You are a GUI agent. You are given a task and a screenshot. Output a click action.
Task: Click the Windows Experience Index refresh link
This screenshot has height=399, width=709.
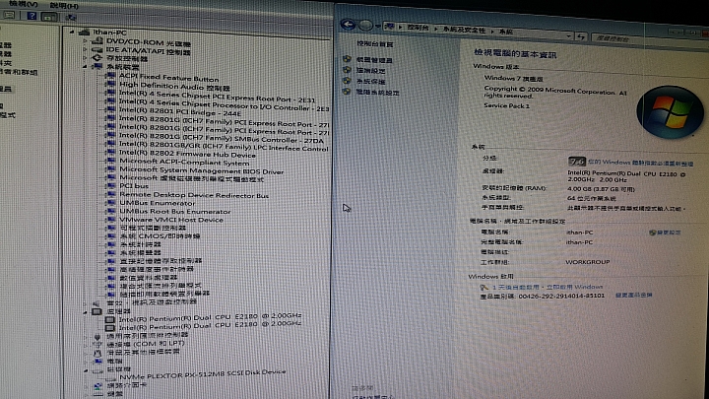point(641,163)
